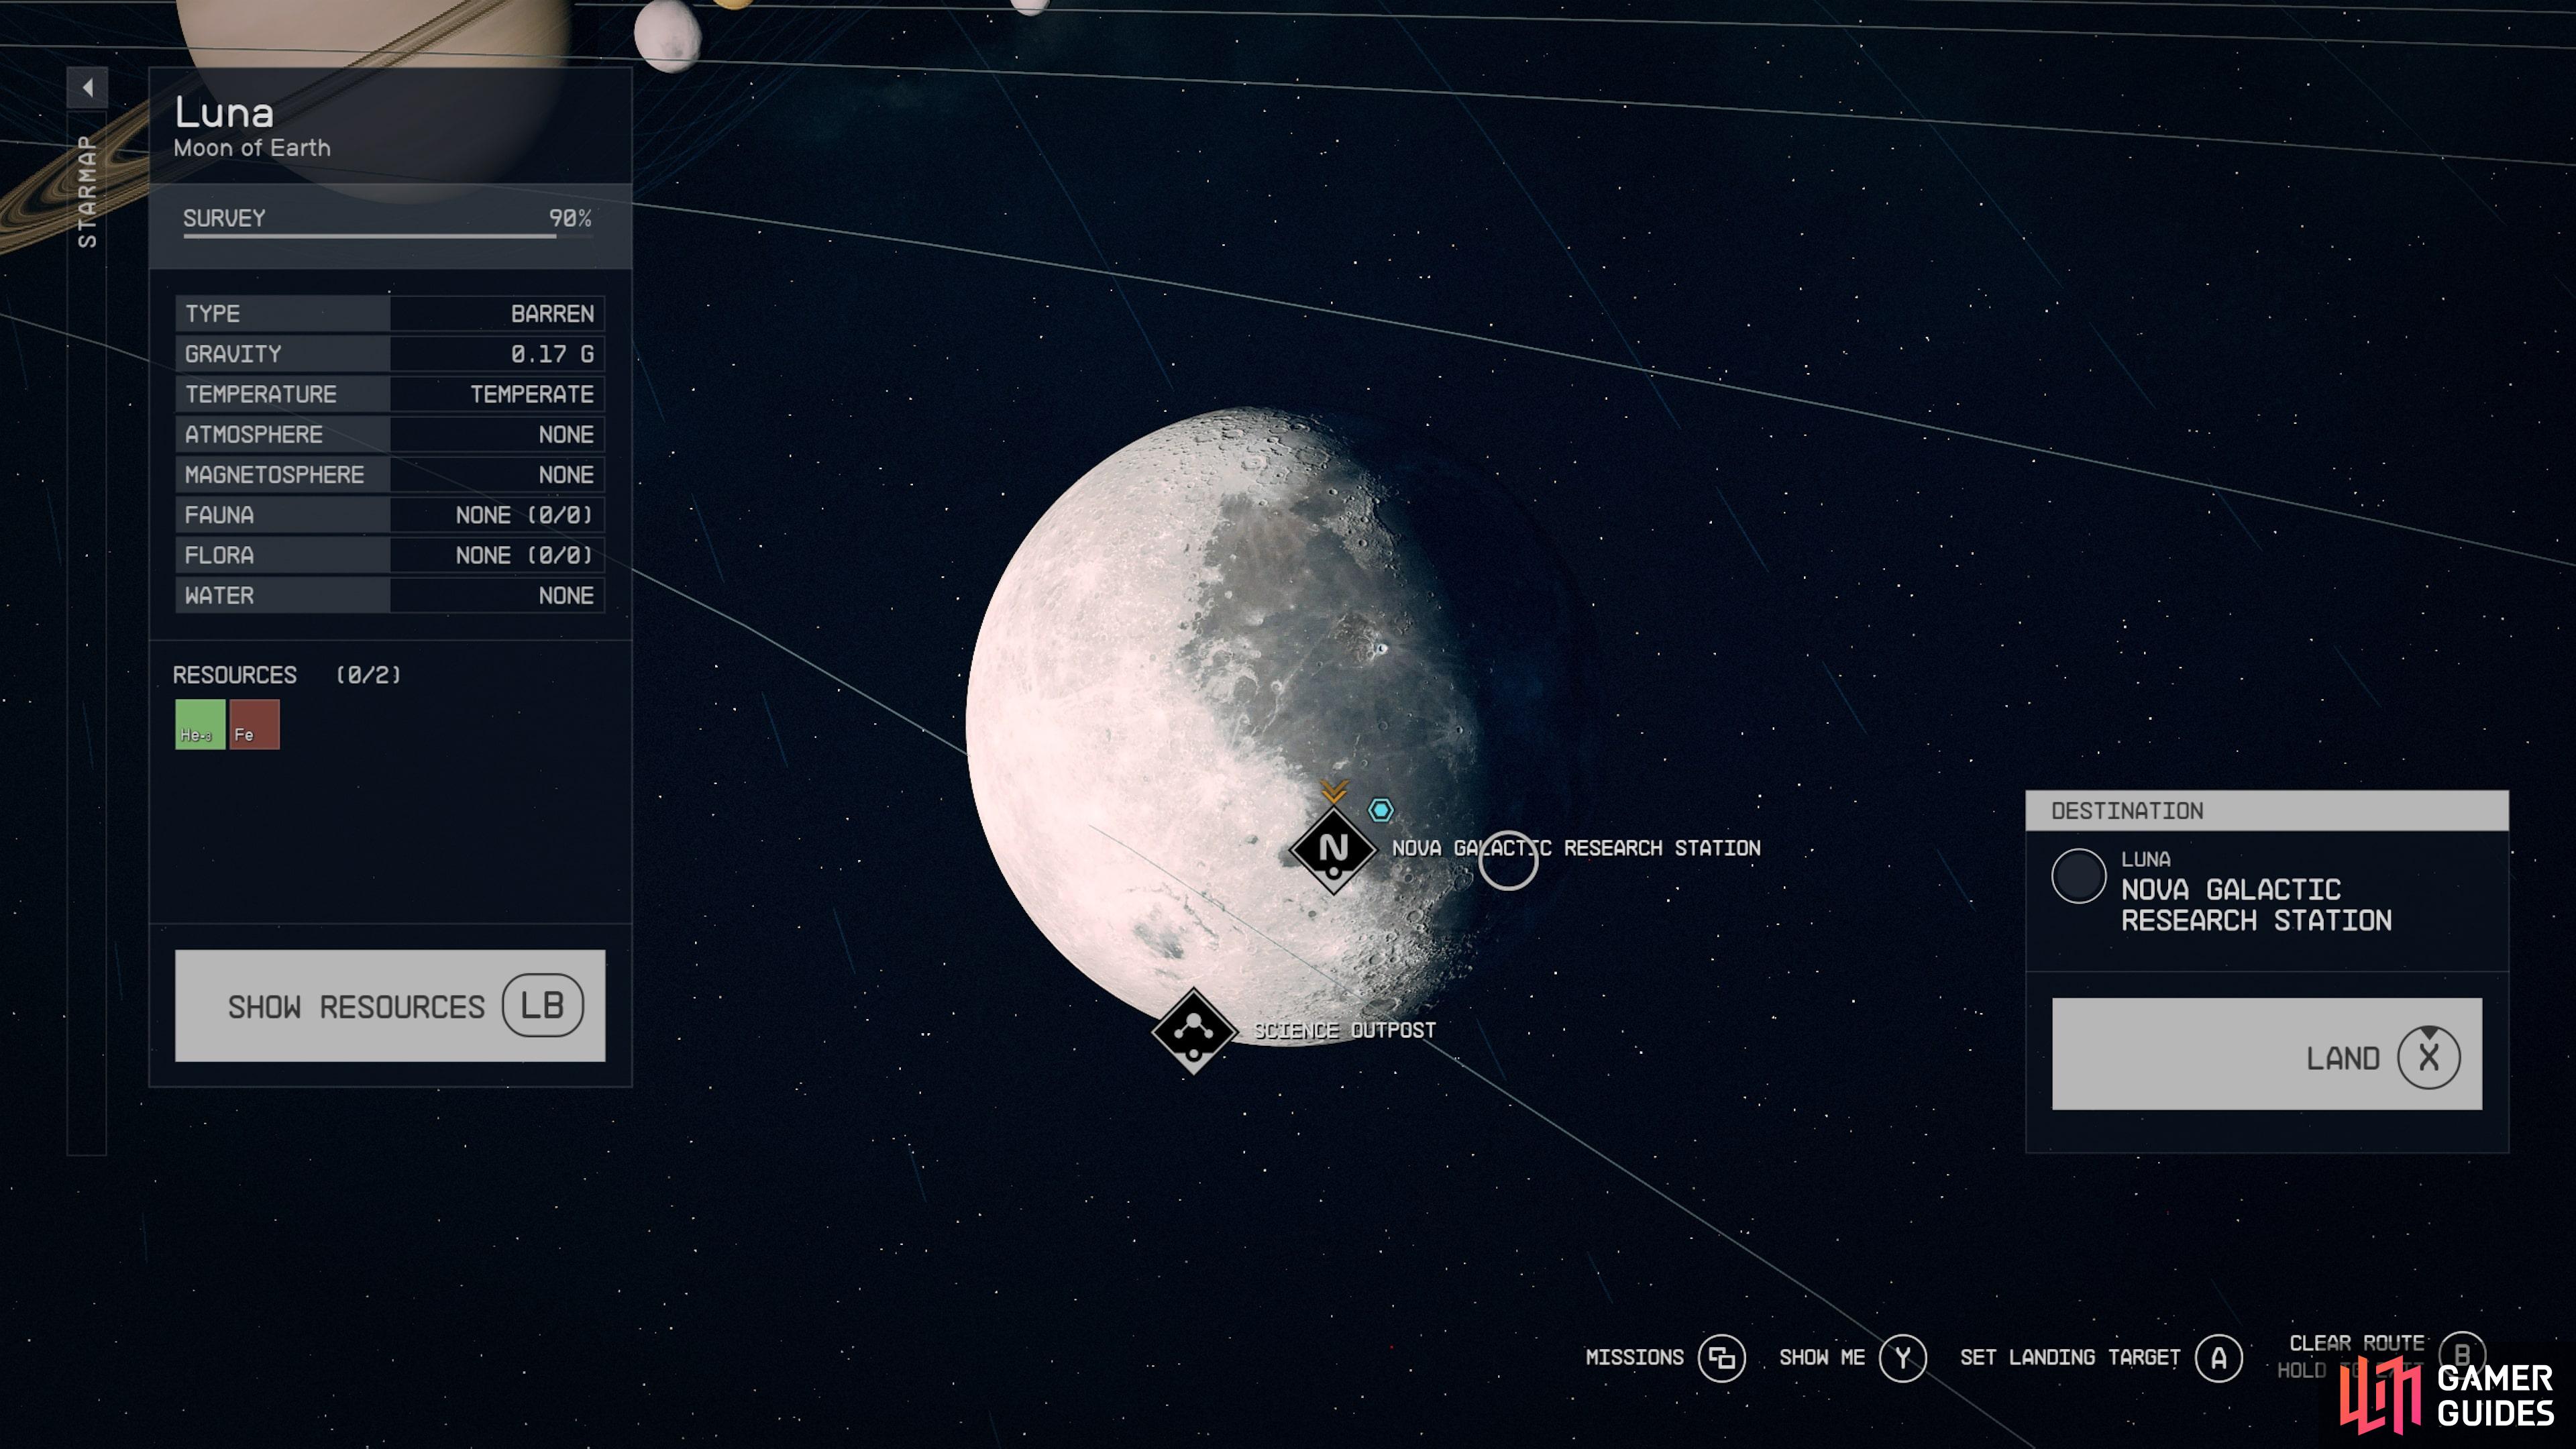
Task: Click the Show Resources button
Action: tap(390, 1005)
